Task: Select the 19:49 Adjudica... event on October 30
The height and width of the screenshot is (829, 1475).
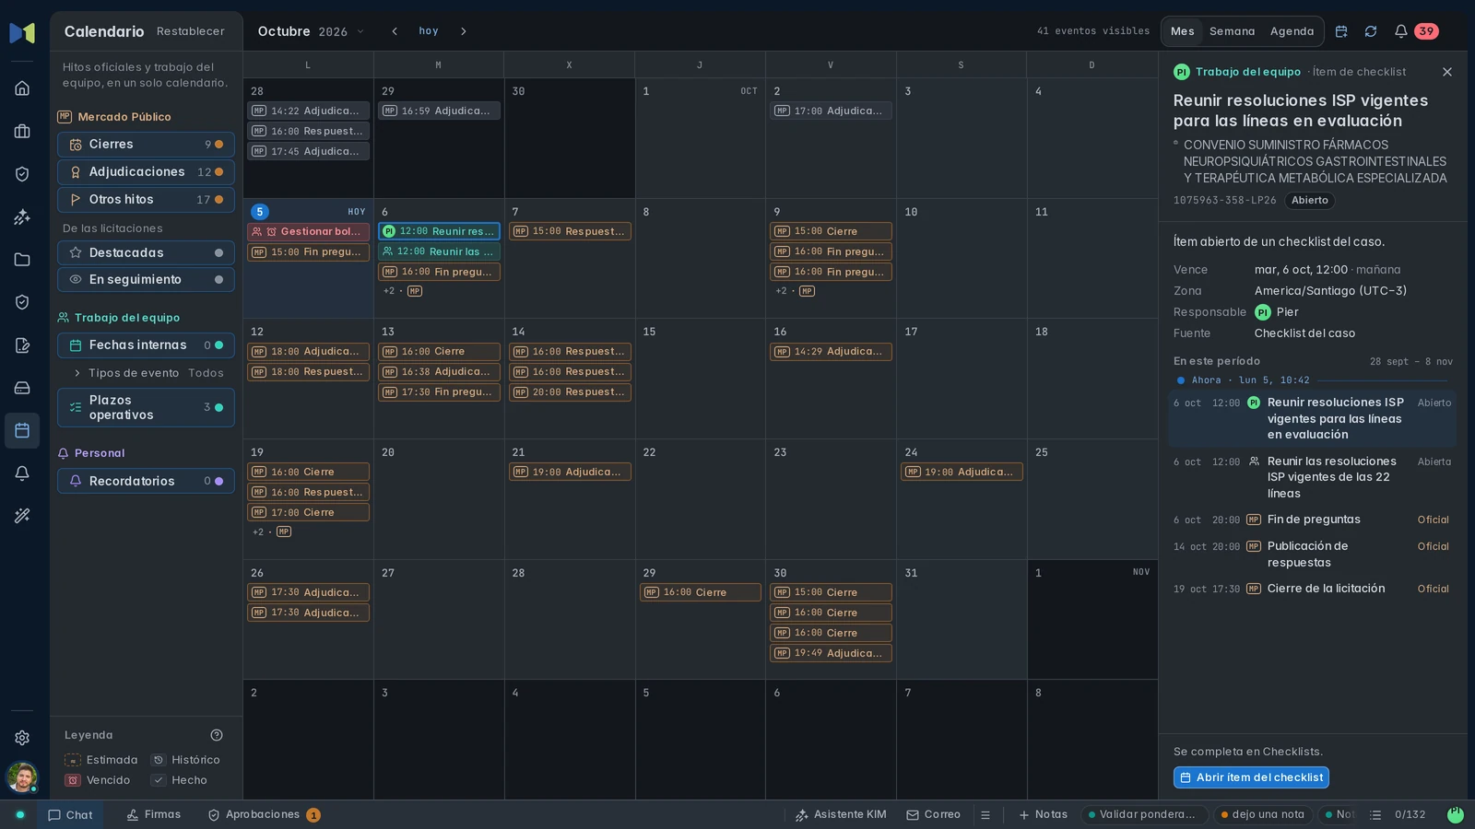Action: point(831,653)
